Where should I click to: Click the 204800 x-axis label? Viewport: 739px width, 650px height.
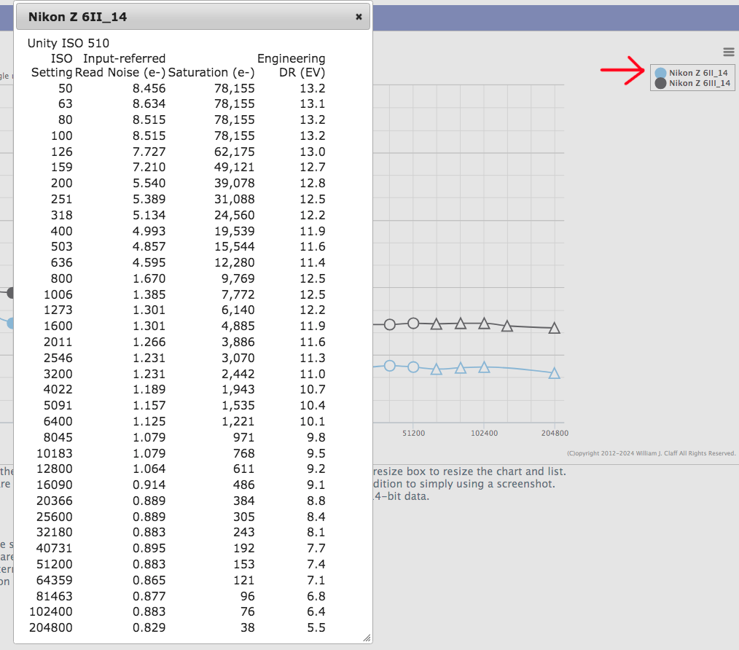point(554,433)
